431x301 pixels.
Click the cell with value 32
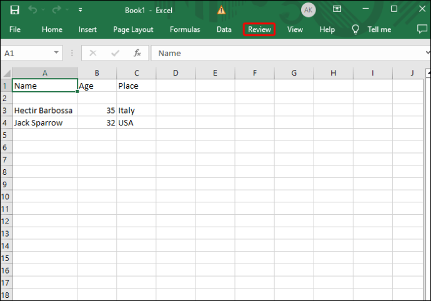point(97,122)
